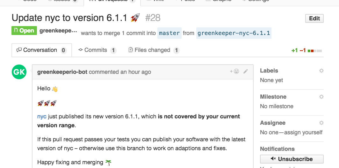Image resolution: width=339 pixels, height=168 pixels.
Task: Open Assignee gear settings
Action: (321, 123)
